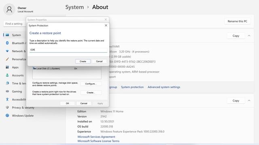Select Privacy & security label in sidebar
This screenshot has width=259, height=145.
point(23,108)
